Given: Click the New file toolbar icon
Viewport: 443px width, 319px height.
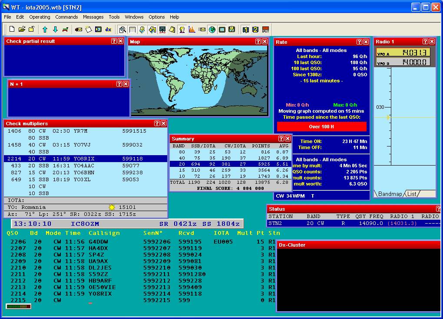Looking at the screenshot, I should [x=12, y=29].
